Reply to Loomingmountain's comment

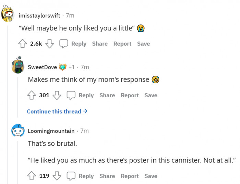coord(81,176)
